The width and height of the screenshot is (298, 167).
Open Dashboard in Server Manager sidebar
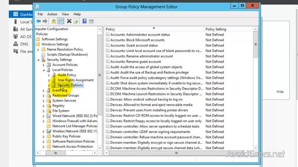pos(21,14)
